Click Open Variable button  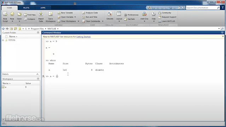tap(65, 17)
